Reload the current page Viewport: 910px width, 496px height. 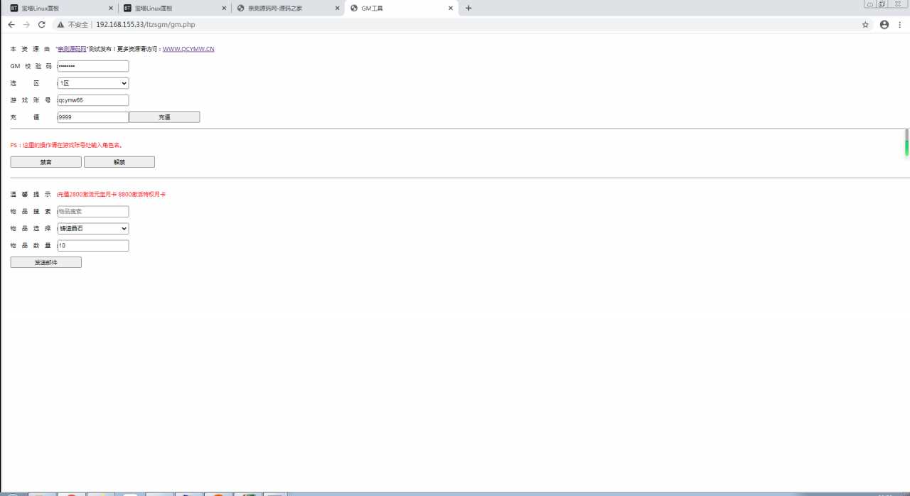(41, 24)
